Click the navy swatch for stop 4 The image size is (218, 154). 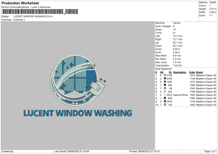(165, 85)
